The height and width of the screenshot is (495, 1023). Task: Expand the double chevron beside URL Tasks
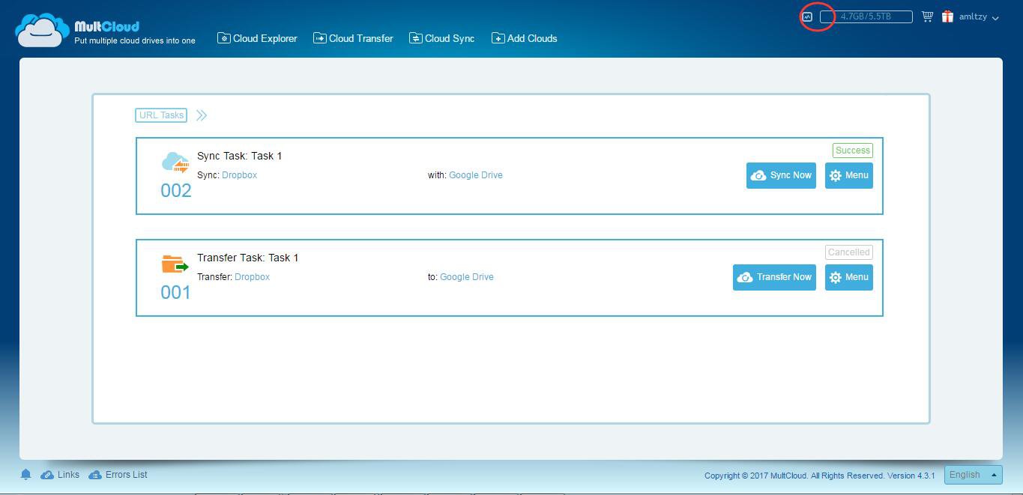point(202,115)
